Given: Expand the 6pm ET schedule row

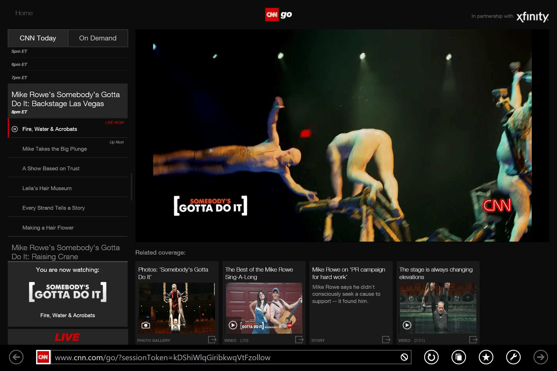Looking at the screenshot, I should pos(68,64).
